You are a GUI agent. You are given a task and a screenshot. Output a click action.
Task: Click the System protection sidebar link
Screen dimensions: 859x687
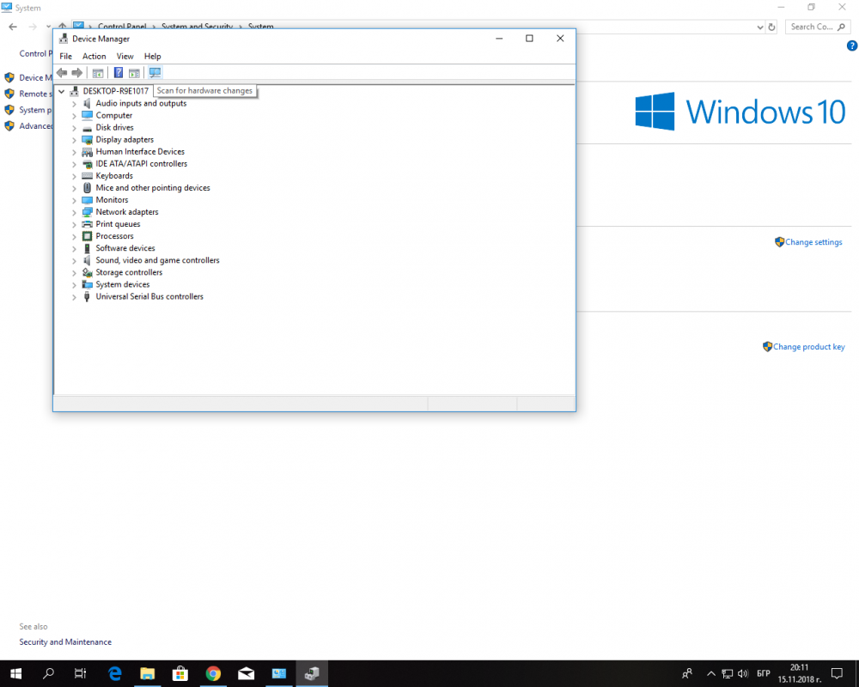[x=35, y=110]
